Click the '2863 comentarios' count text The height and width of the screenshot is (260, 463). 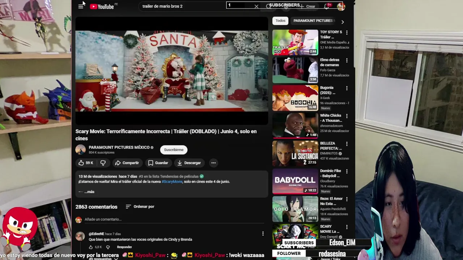96,207
